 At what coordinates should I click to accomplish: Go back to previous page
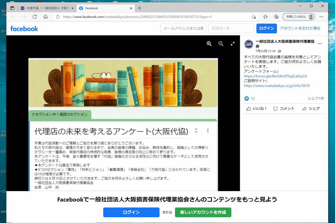point(13,17)
